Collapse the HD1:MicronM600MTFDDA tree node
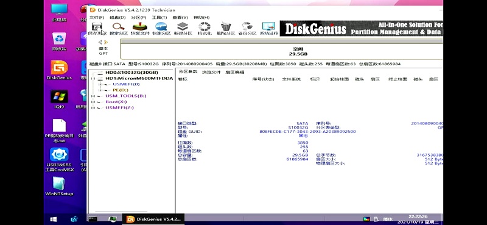The width and height of the screenshot is (487, 225). point(93,79)
